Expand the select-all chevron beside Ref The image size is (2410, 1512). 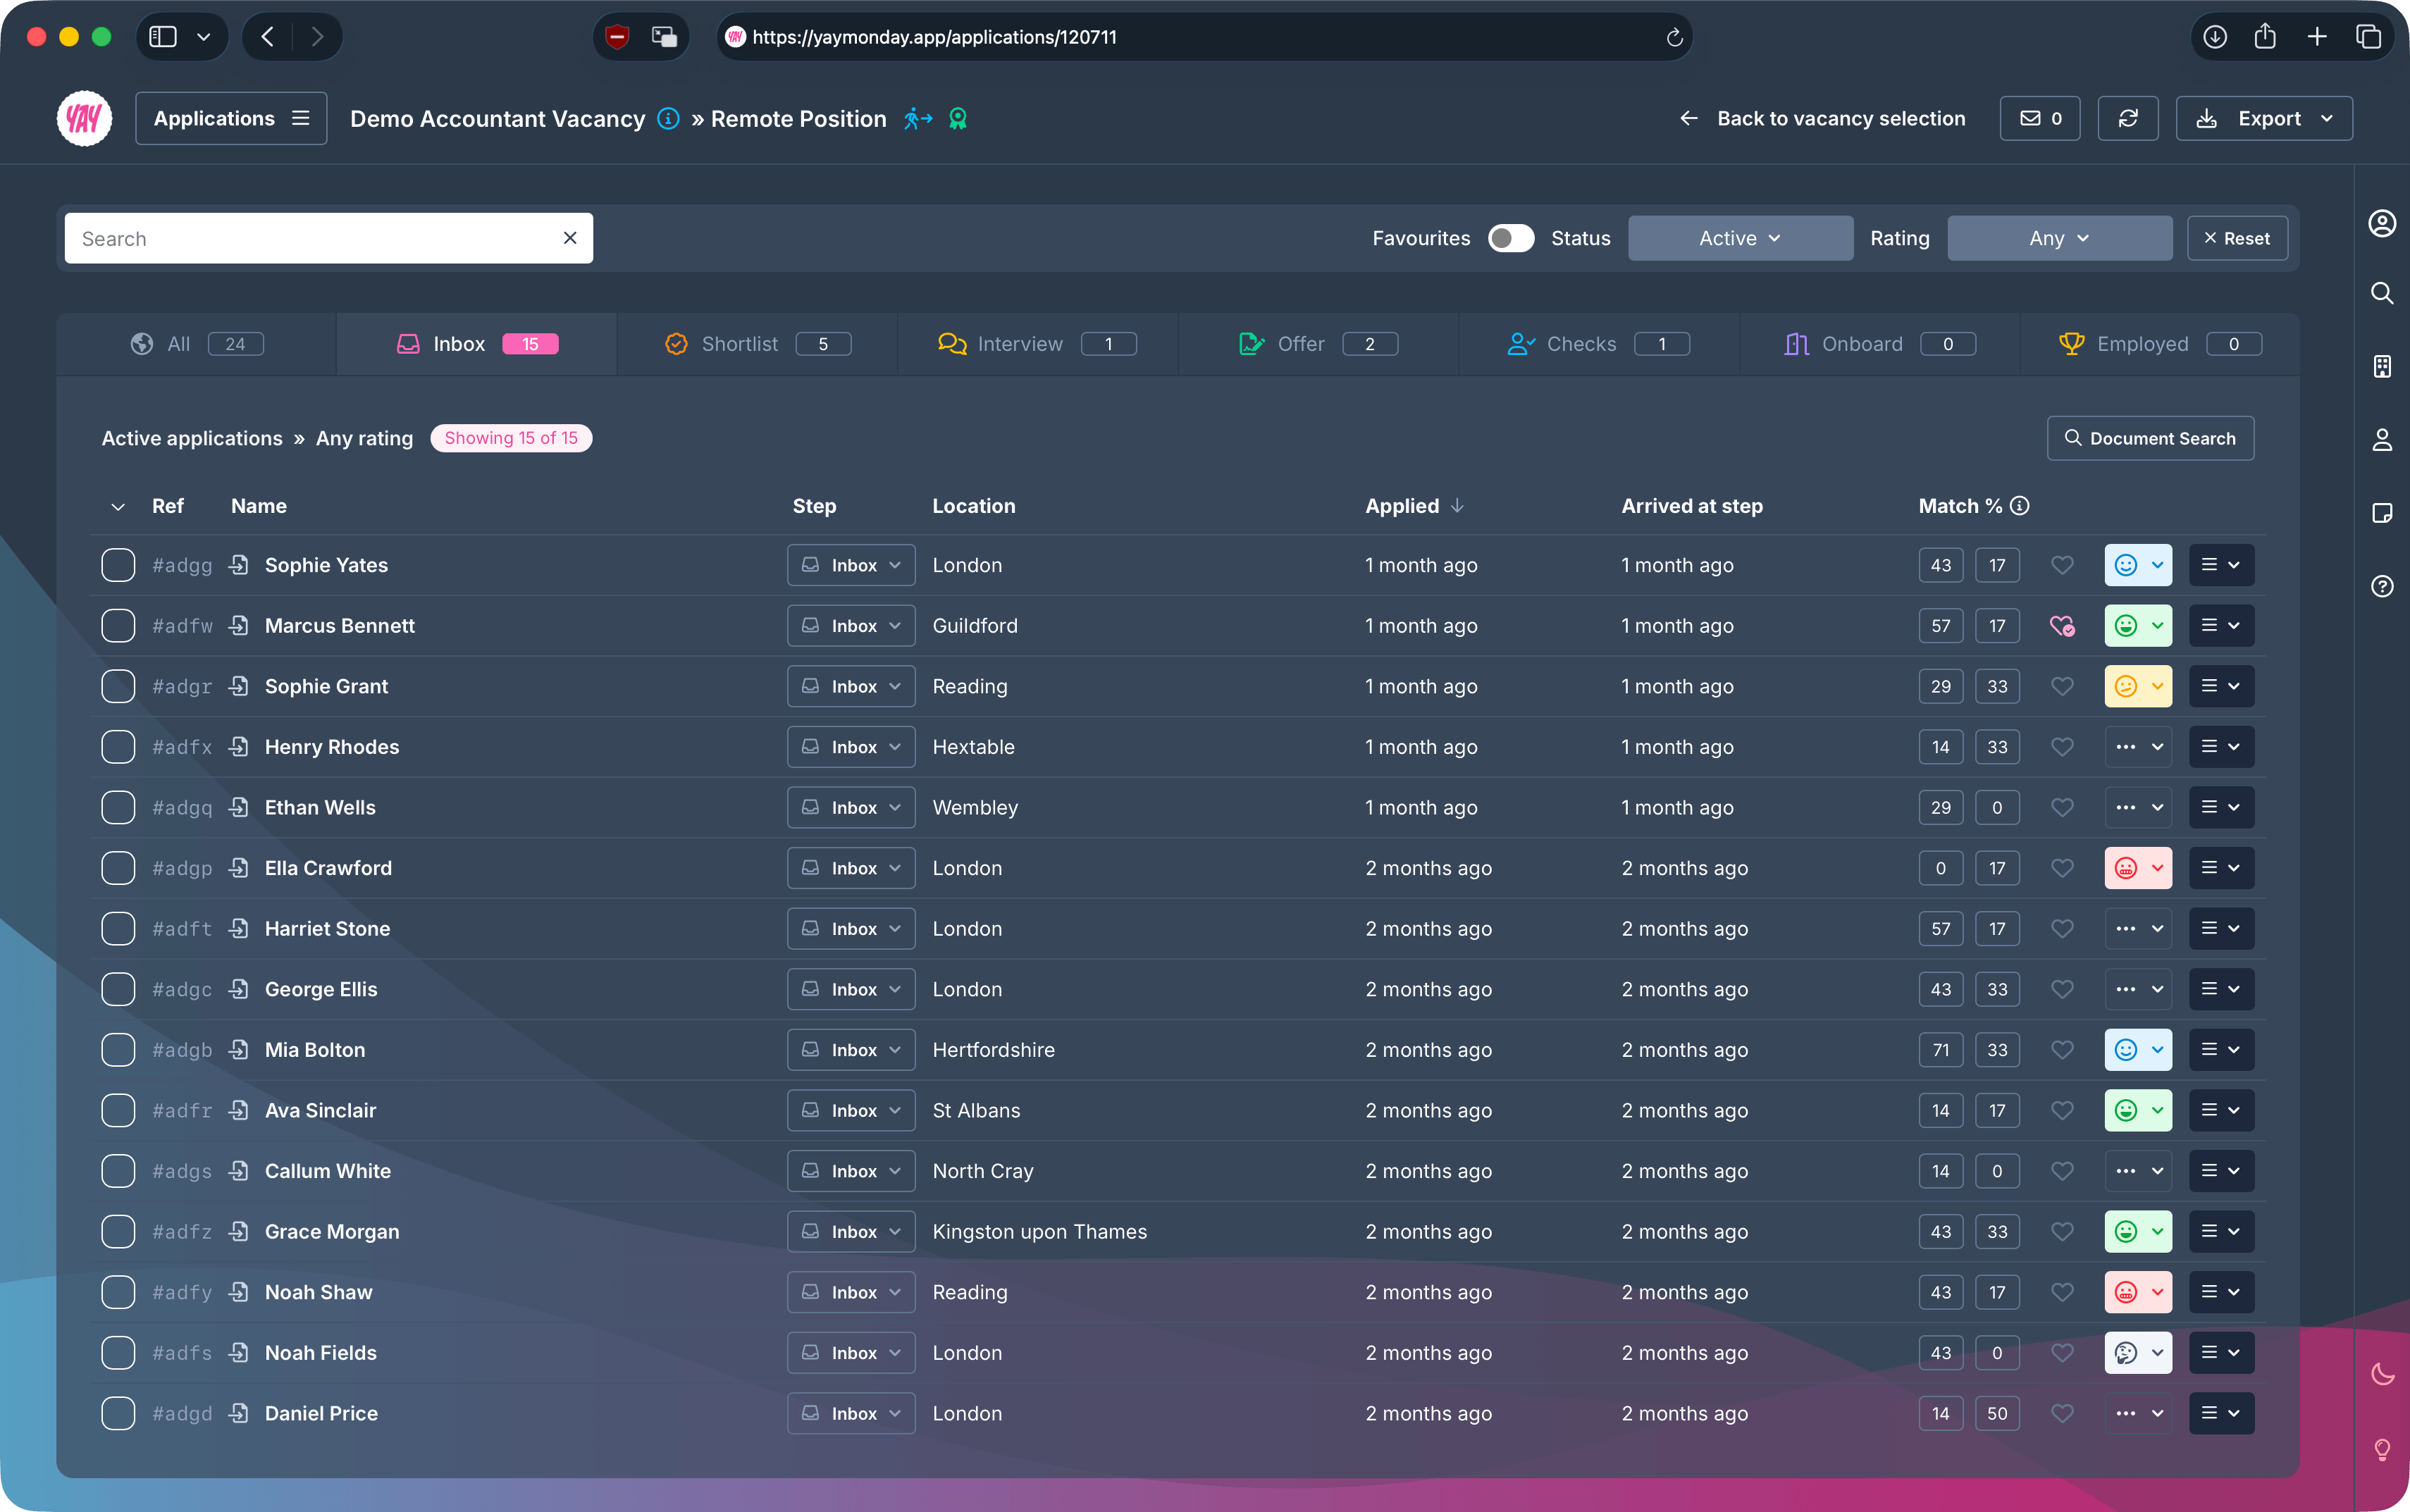coord(118,507)
